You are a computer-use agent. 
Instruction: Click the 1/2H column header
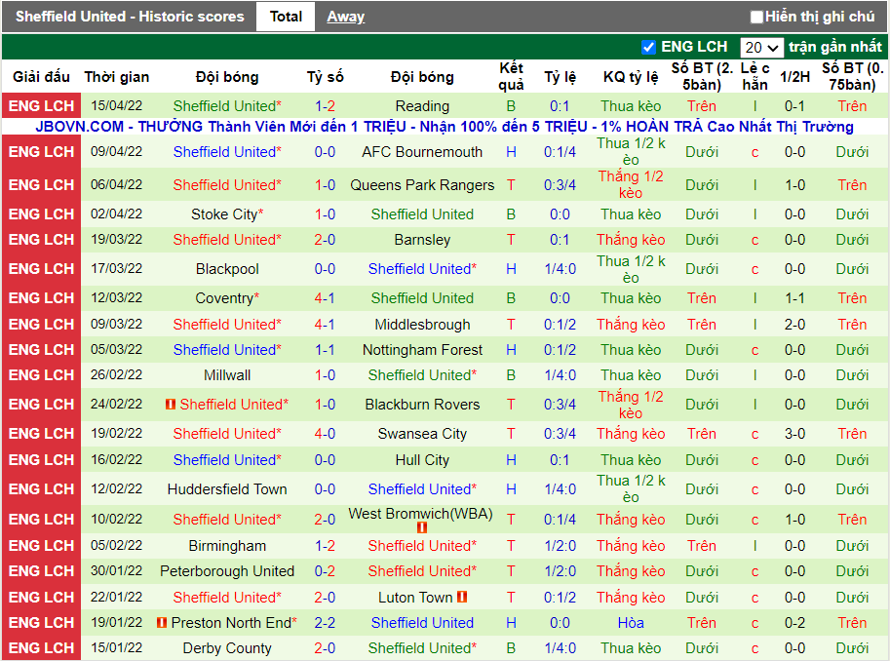pos(794,77)
